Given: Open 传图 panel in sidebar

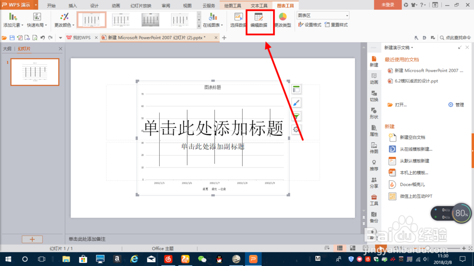Looking at the screenshot, I should (x=374, y=148).
